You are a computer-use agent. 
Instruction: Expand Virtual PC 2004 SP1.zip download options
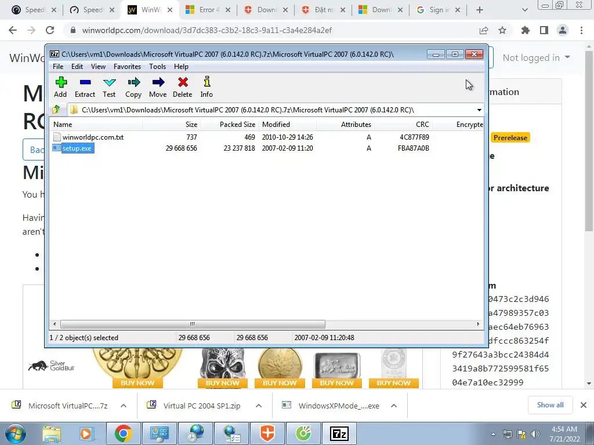(259, 406)
